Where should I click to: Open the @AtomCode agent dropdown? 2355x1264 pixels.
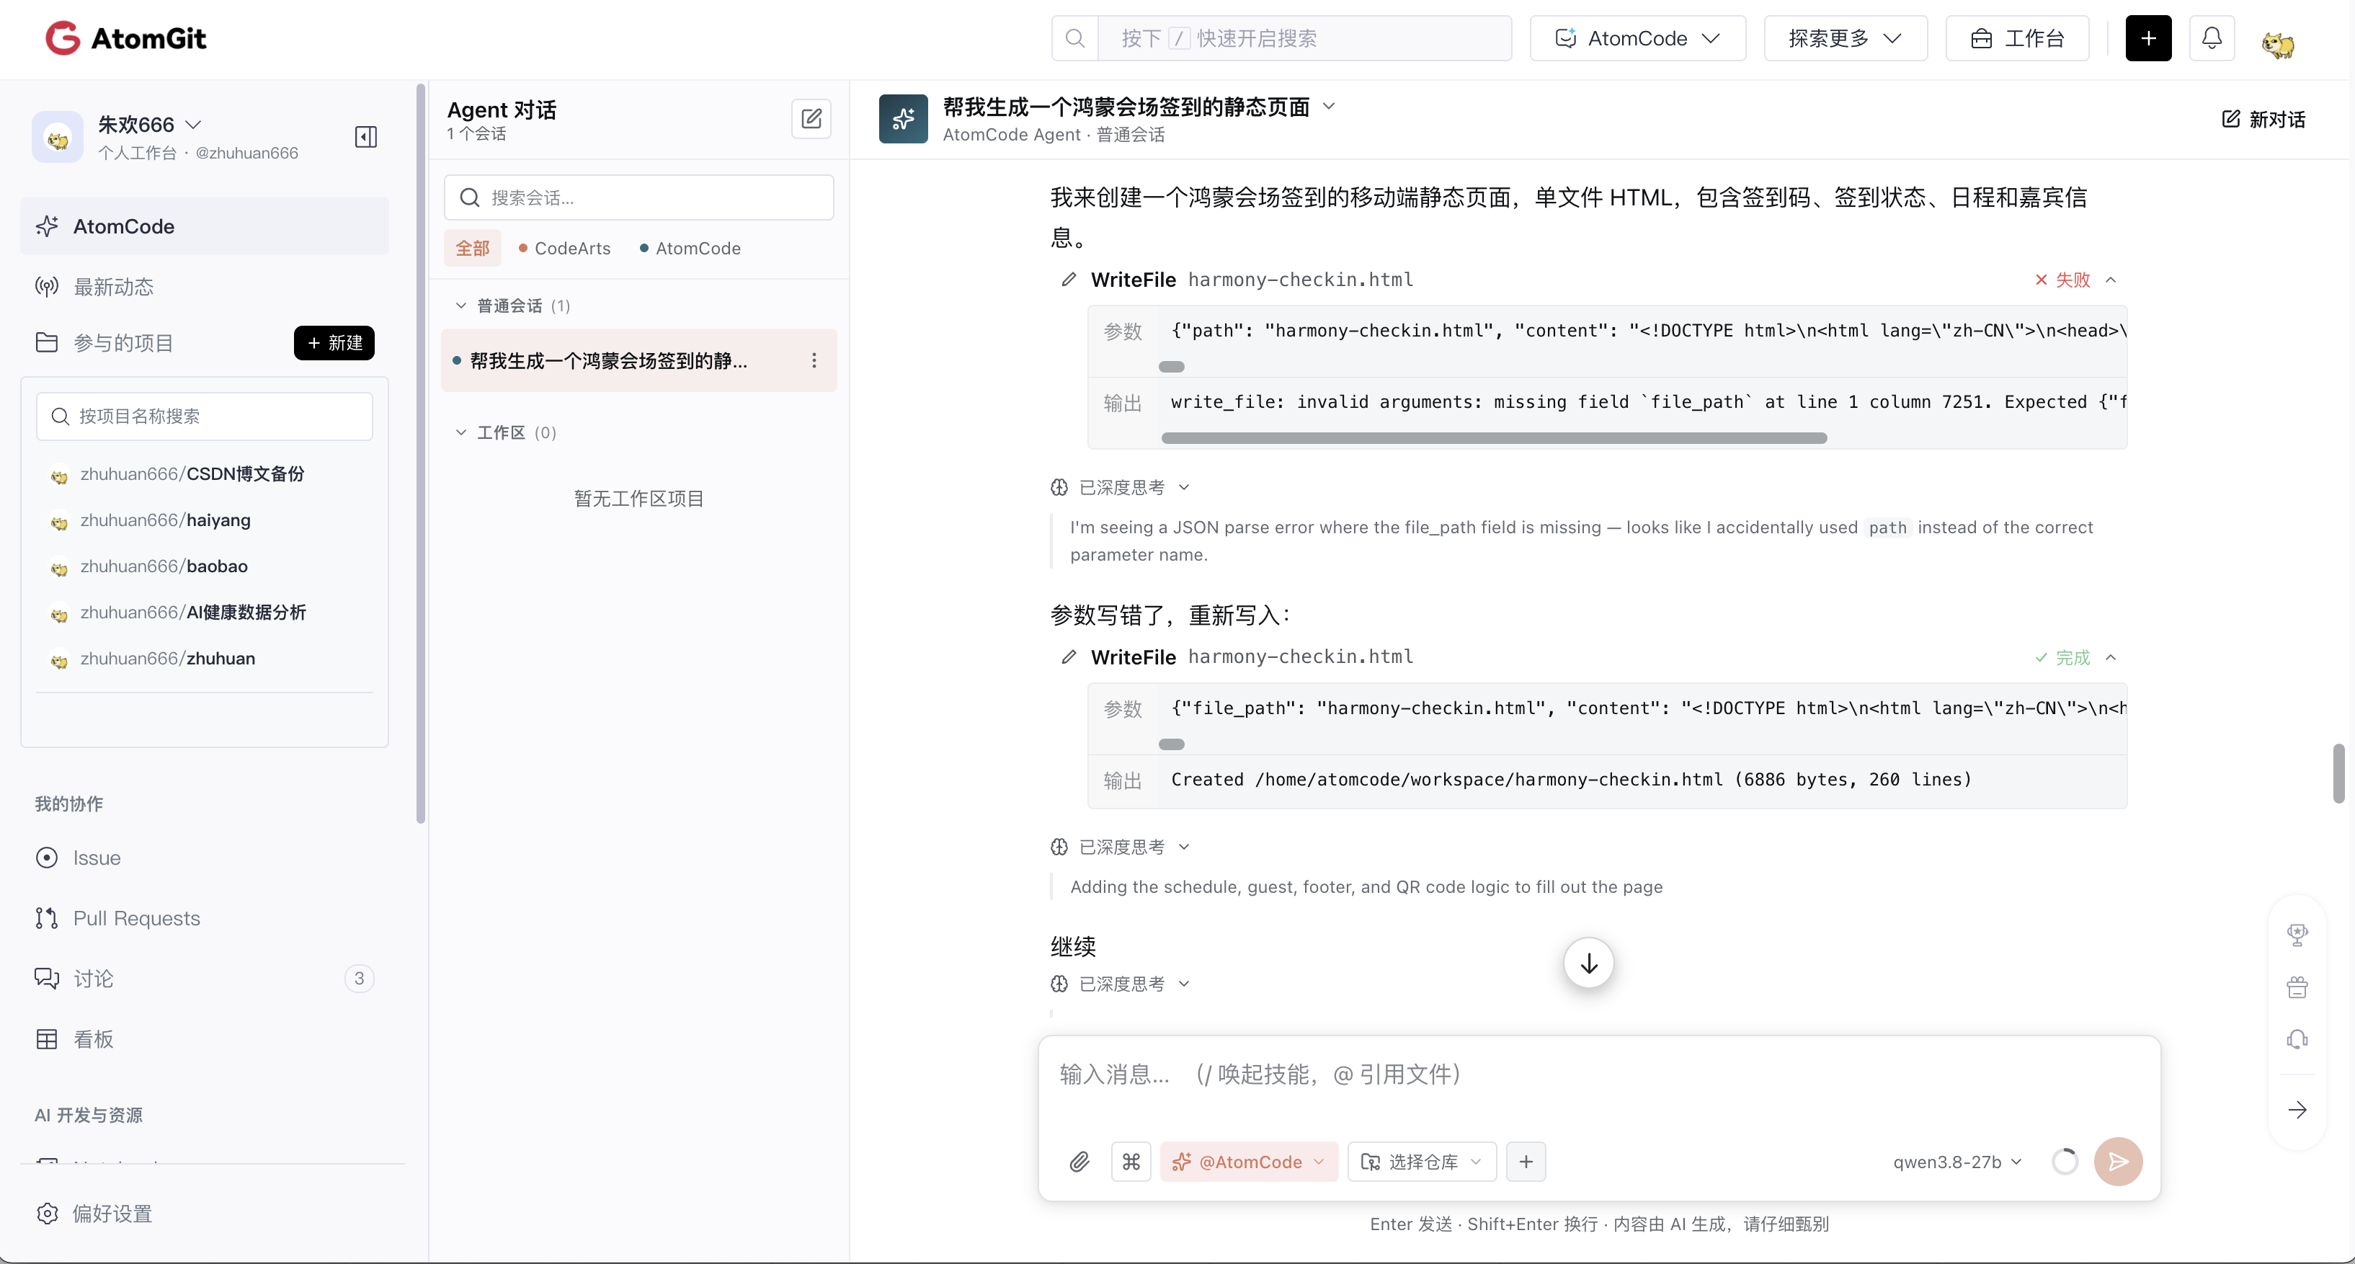[x=1249, y=1162]
